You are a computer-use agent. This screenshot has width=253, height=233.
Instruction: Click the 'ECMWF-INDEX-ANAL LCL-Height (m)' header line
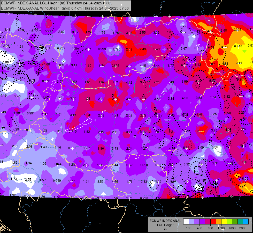57,3
